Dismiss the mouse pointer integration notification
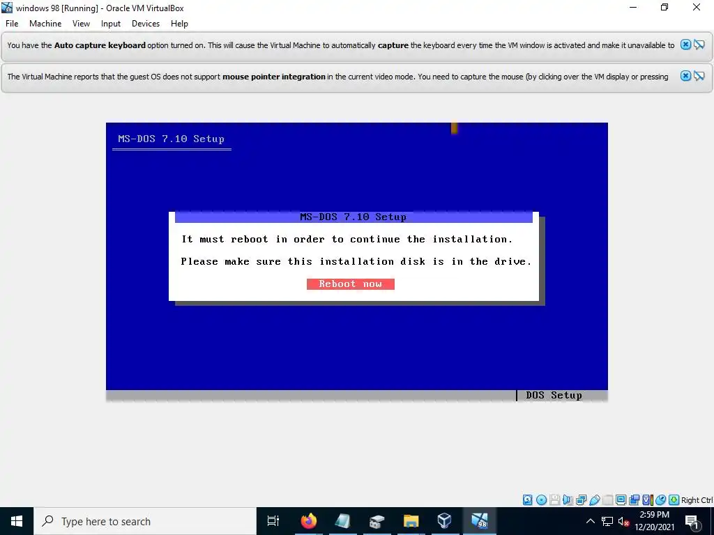 685,76
